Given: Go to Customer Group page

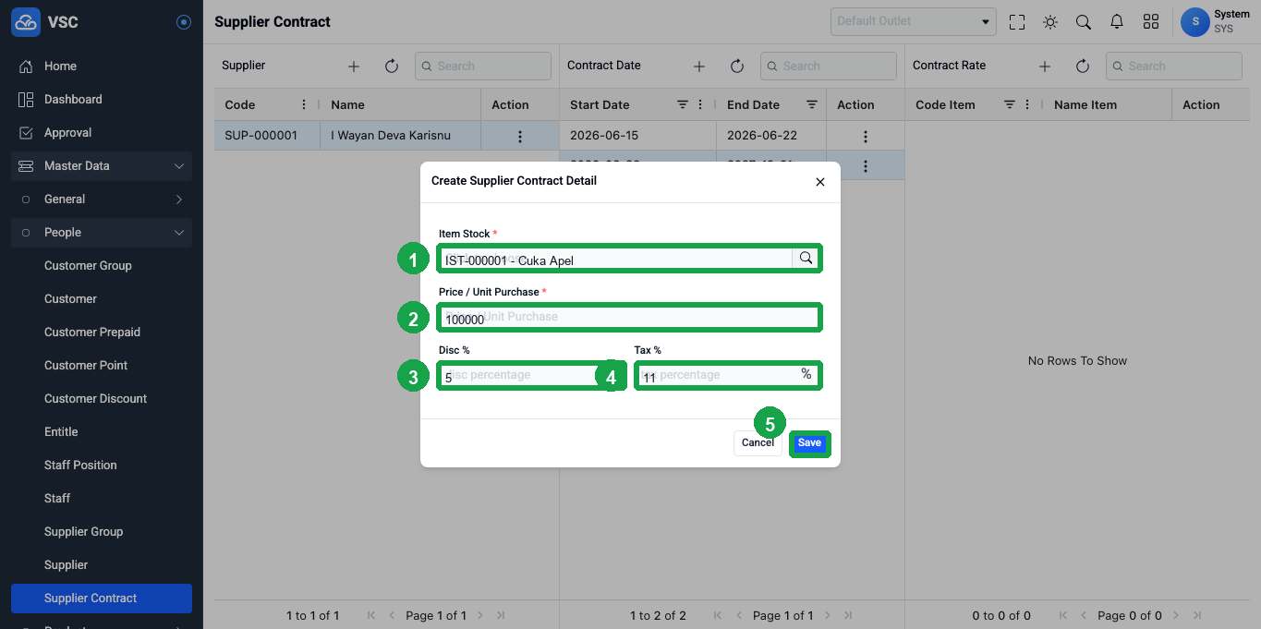Looking at the screenshot, I should coord(102,266).
